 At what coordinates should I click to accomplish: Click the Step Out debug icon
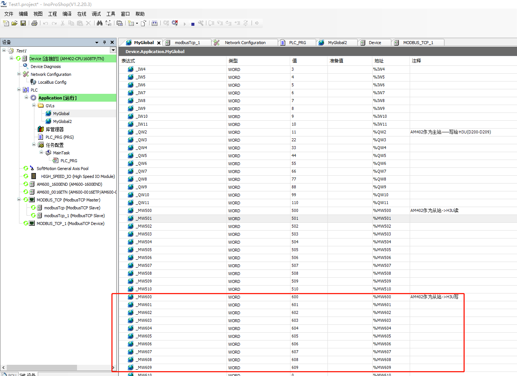click(228, 23)
